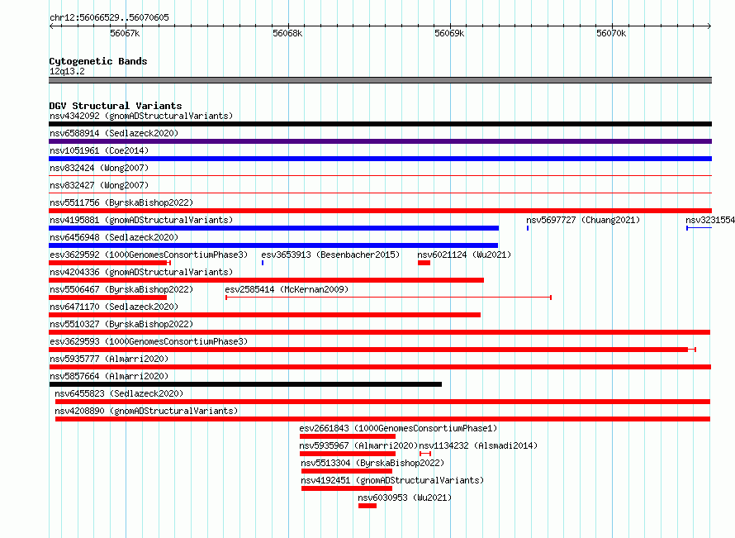Select the nsv6021124 (Wu2021) label
This screenshot has height=538, width=735.
point(464,255)
